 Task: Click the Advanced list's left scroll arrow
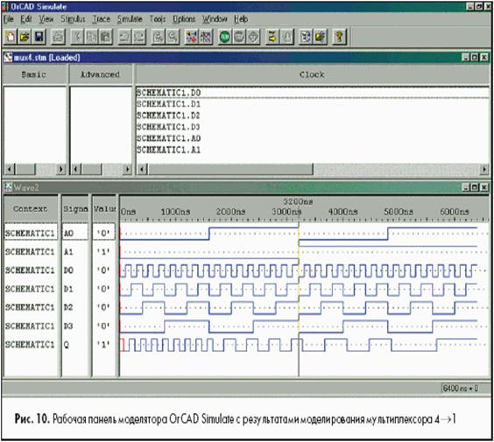tap(76, 170)
